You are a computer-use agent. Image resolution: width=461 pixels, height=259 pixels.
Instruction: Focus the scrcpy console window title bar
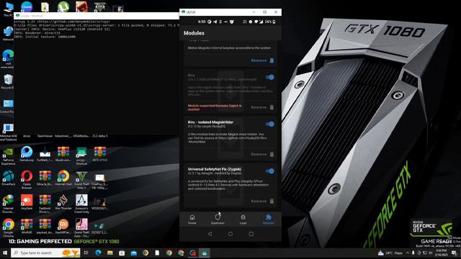(x=97, y=16)
